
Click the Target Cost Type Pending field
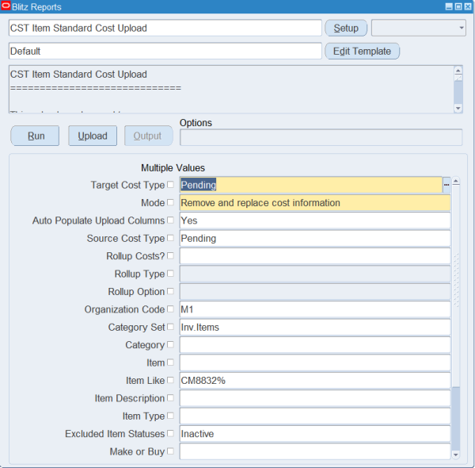(311, 185)
